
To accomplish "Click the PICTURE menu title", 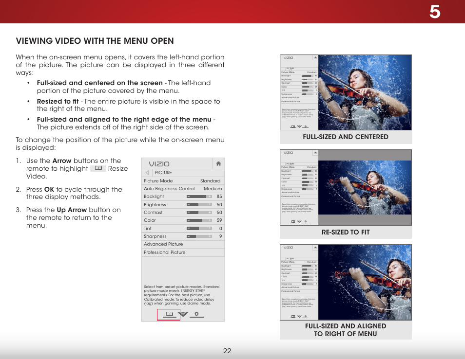I will 163,173.
